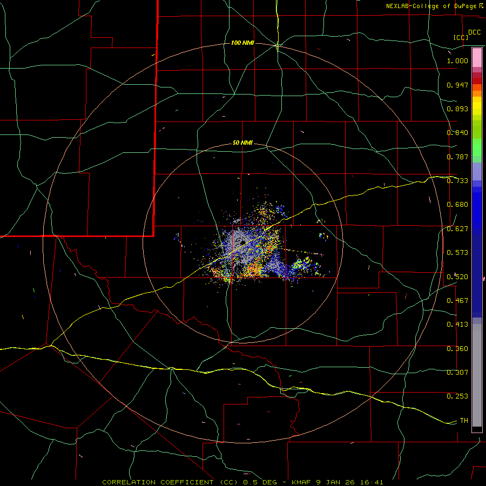This screenshot has width=486, height=486.
Task: Click the black radar site dot at center
Action: pos(243,242)
